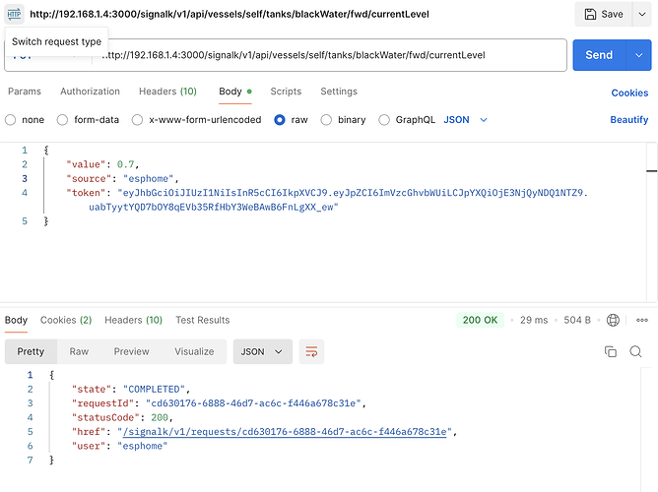Click the Save floppy disk icon
Image resolution: width=658 pixels, height=492 pixels.
[590, 15]
